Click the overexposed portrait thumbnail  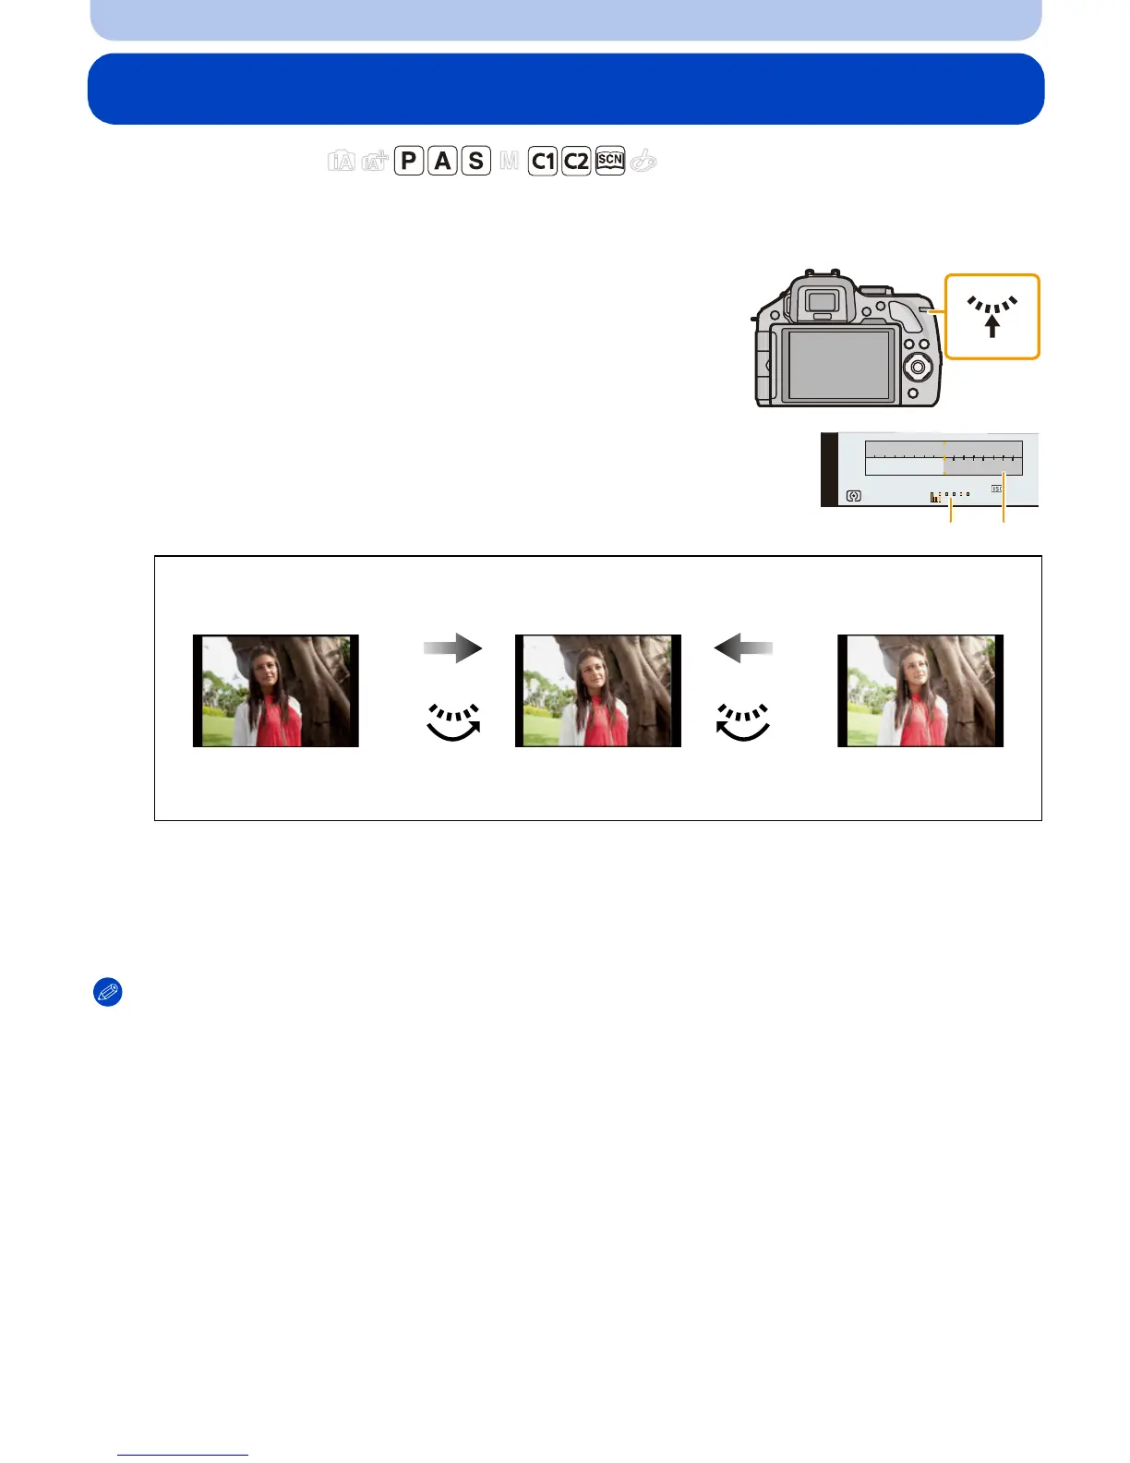pos(920,691)
